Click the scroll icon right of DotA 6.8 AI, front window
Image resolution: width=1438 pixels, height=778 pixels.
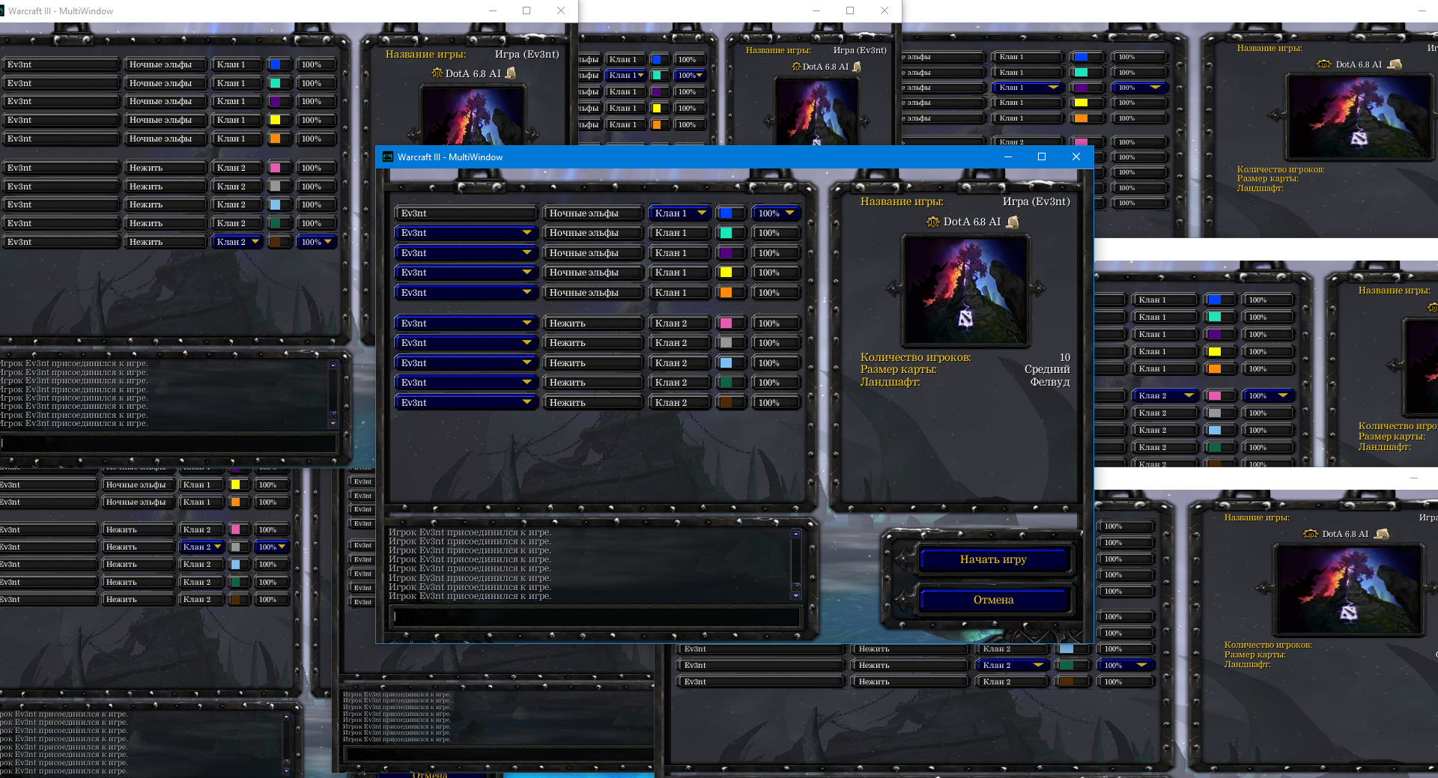(x=1013, y=222)
